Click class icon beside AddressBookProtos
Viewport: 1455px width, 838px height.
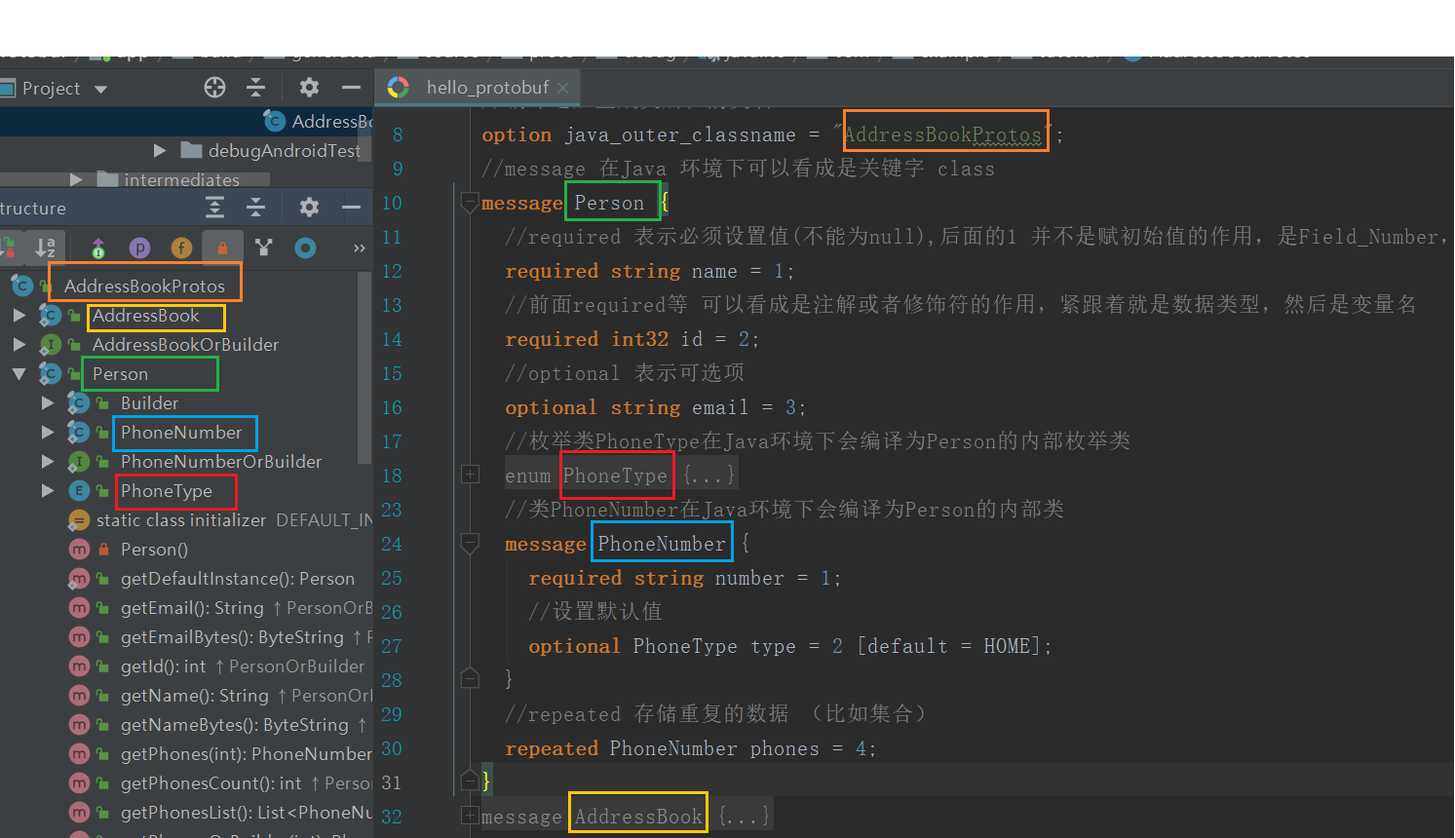[x=21, y=286]
